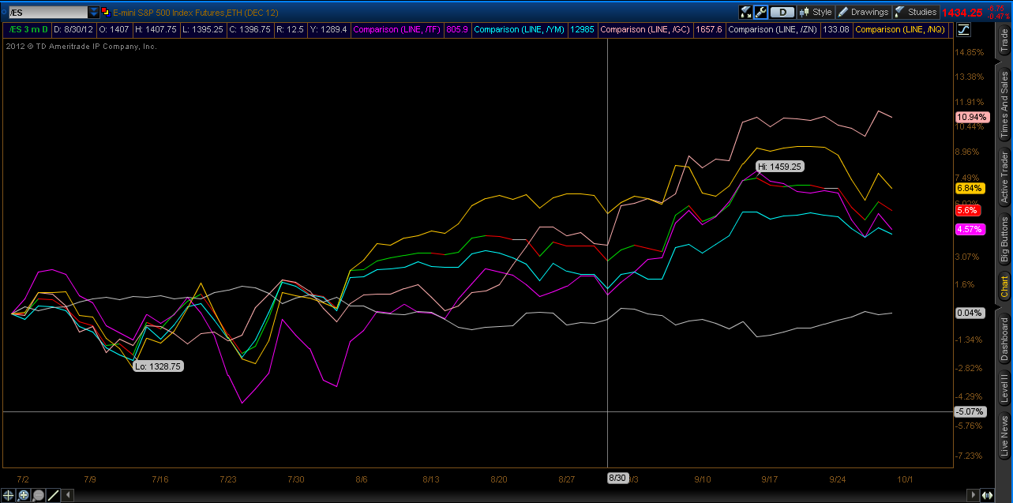Viewport: 1013px width, 503px height.
Task: Click the curve scale icon at top right
Action: (964, 29)
